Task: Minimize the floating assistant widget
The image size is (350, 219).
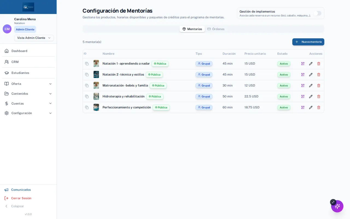Action: pyautogui.click(x=333, y=202)
